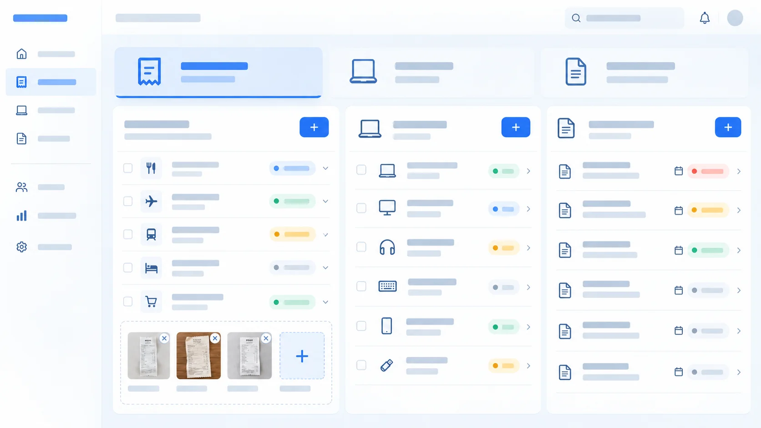Add a new expense with plus button
This screenshot has width=761, height=428.
pos(314,127)
